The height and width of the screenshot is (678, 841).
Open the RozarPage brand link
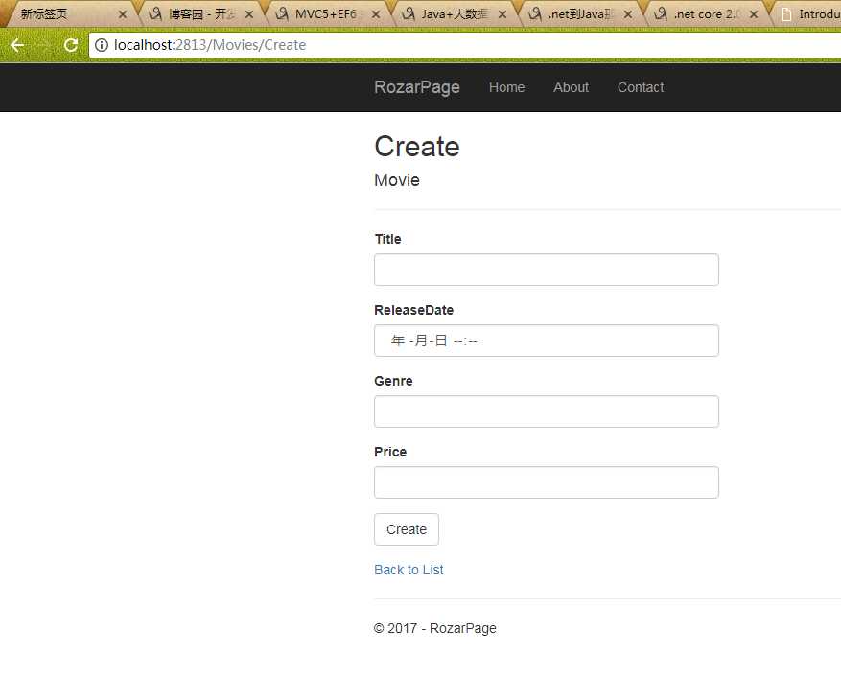(x=417, y=87)
